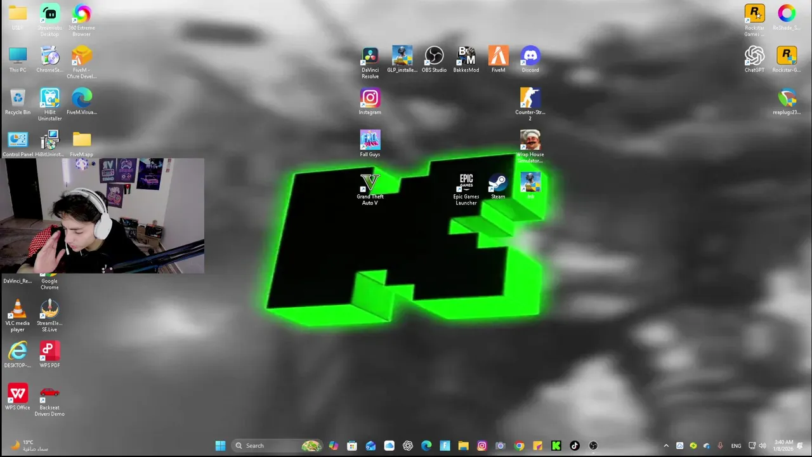Open the DaVinci Resolve desktop shortcut

(x=370, y=62)
